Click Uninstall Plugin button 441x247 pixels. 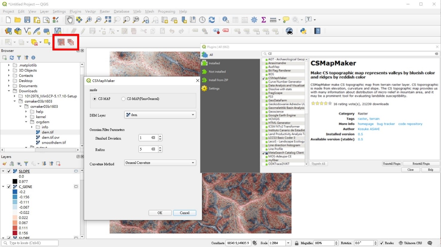(392, 164)
